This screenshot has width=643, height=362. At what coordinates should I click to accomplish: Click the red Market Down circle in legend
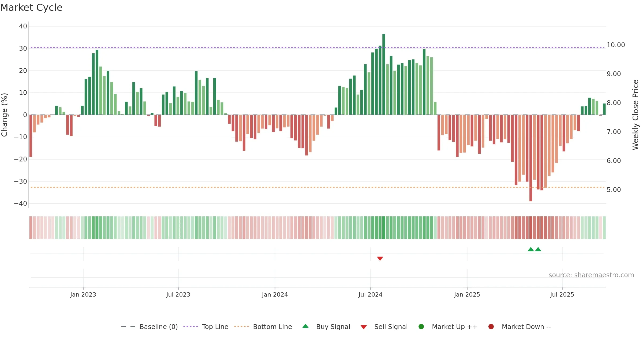click(491, 327)
